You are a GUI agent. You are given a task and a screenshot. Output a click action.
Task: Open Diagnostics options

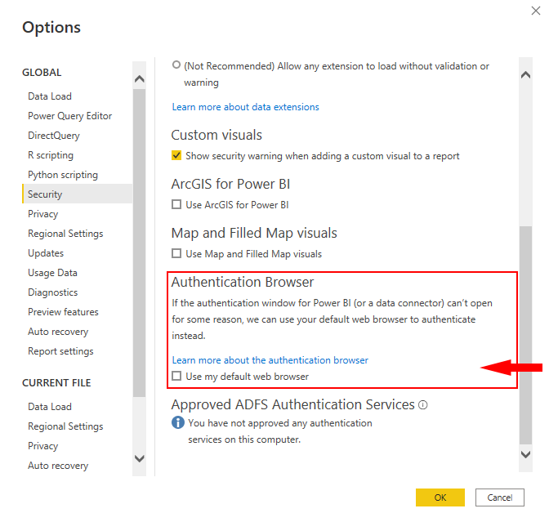[52, 292]
